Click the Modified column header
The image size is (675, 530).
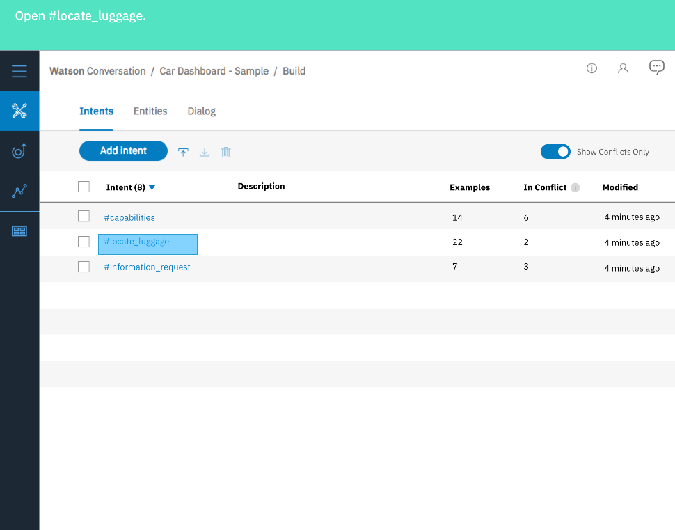pos(620,187)
